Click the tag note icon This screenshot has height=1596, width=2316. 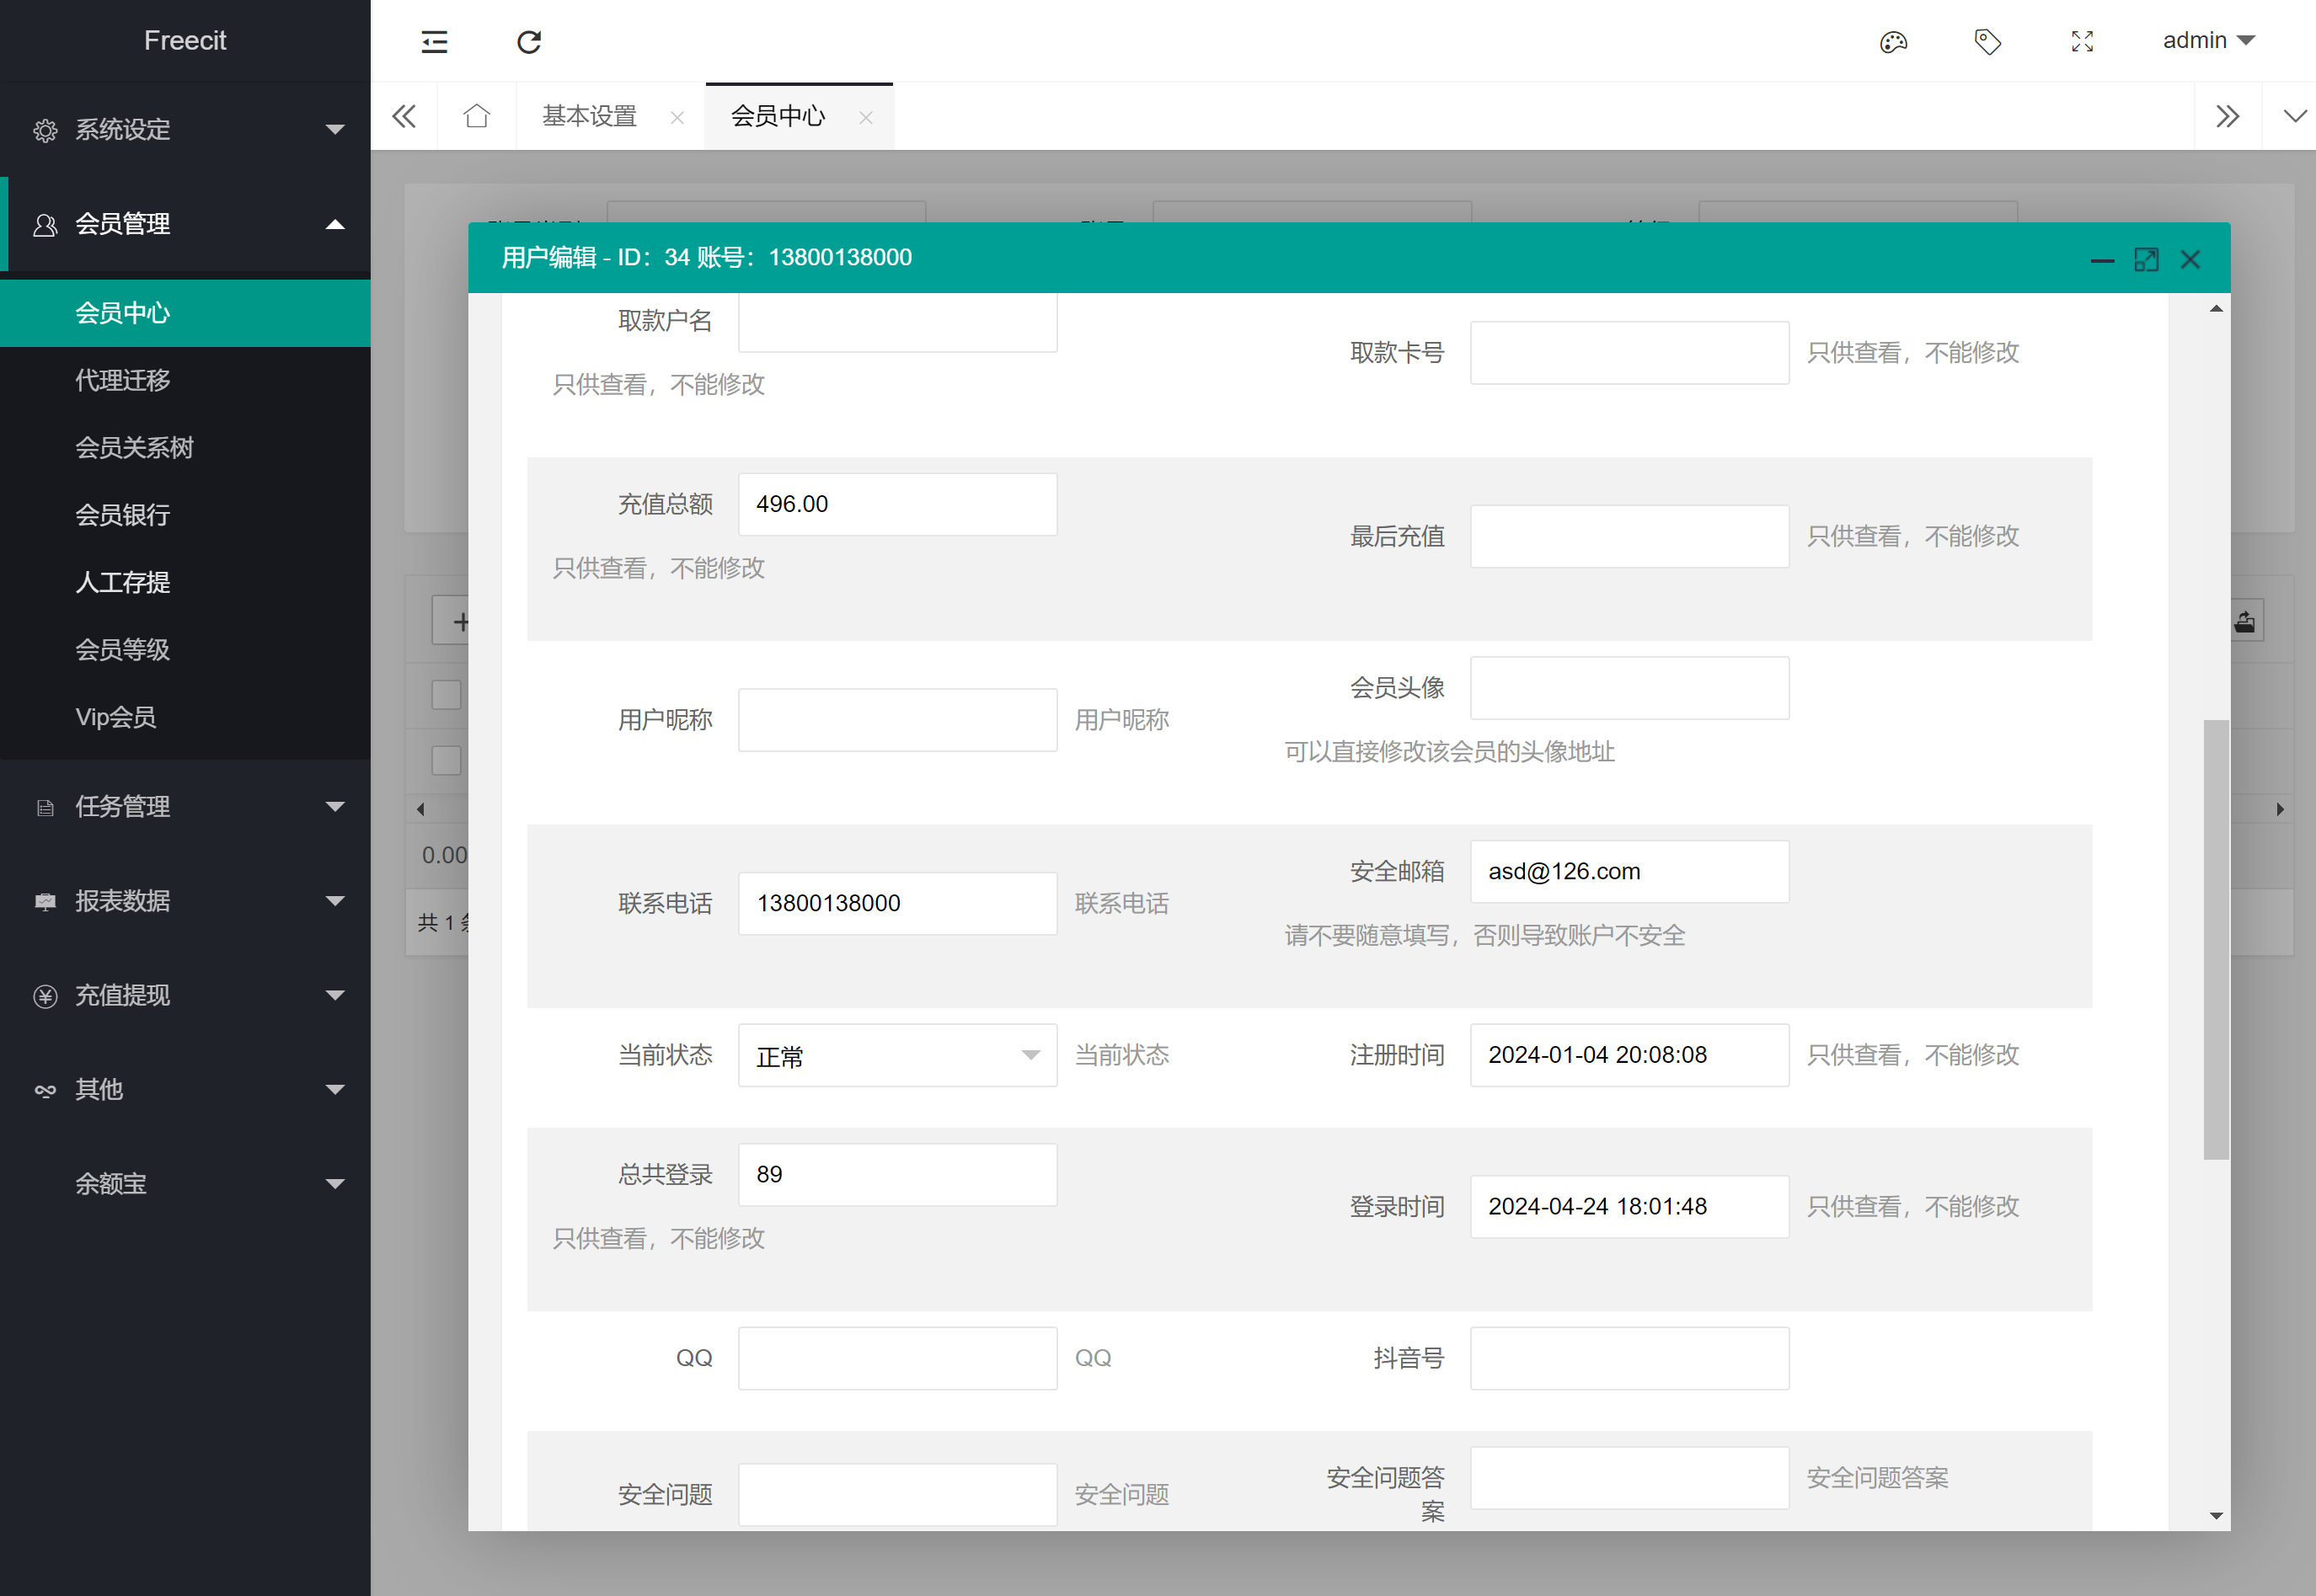[1987, 41]
